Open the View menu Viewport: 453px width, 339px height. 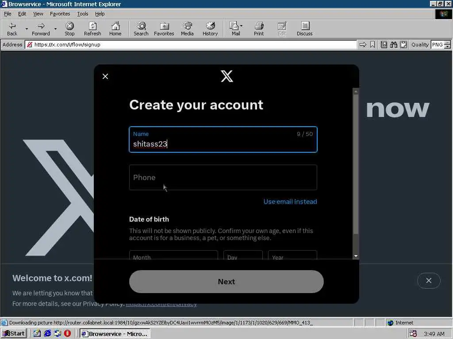coord(38,14)
